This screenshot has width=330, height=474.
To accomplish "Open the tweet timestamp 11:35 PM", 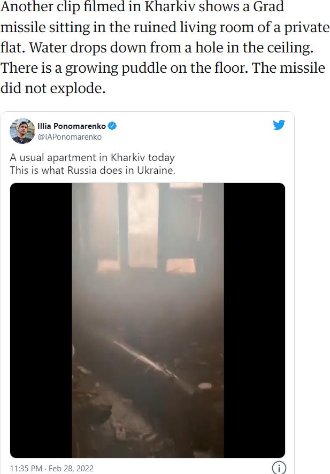I will [26, 468].
